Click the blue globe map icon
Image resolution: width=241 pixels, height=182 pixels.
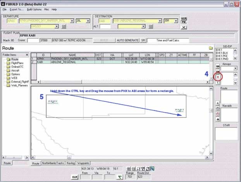click(x=152, y=169)
